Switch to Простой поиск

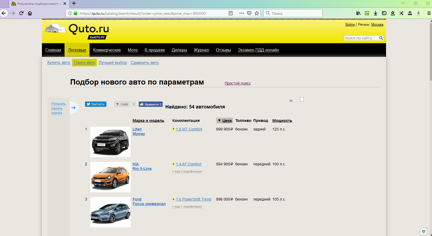tap(238, 83)
